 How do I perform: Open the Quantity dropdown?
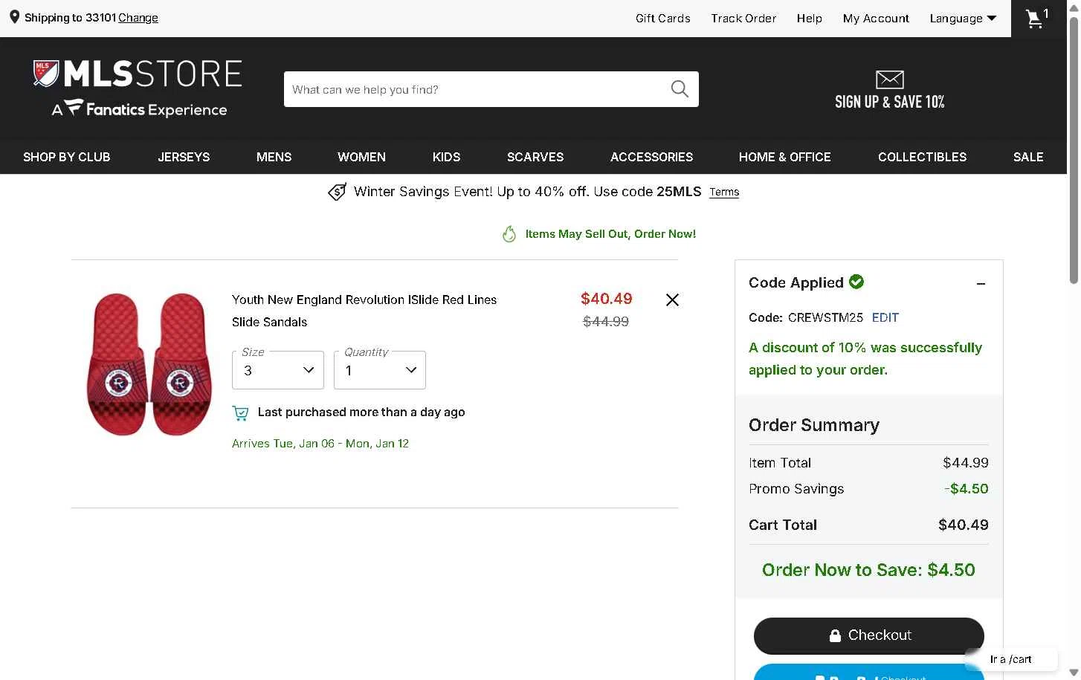[380, 370]
